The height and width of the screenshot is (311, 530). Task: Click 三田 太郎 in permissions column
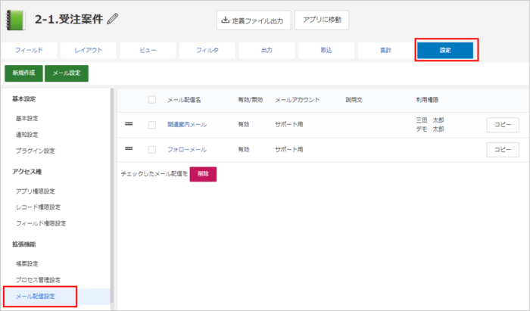click(x=430, y=120)
